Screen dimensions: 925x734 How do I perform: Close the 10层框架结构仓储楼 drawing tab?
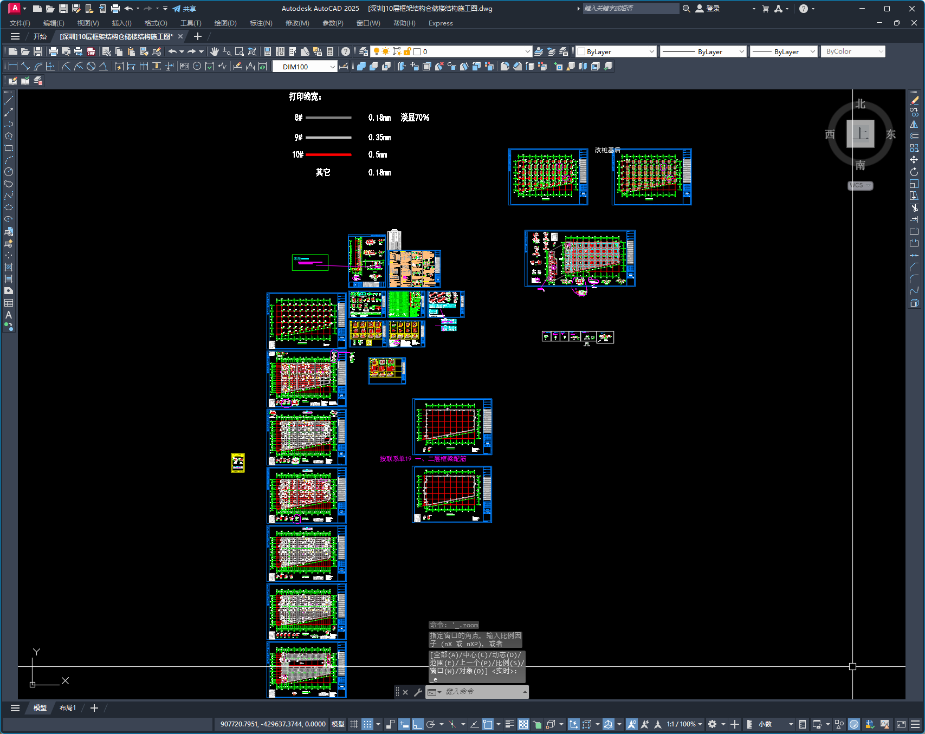[x=180, y=36]
